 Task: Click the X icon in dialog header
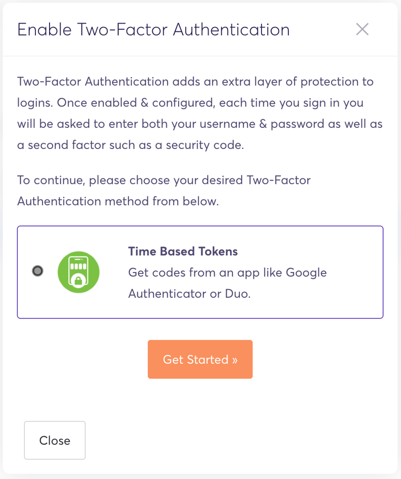362,29
